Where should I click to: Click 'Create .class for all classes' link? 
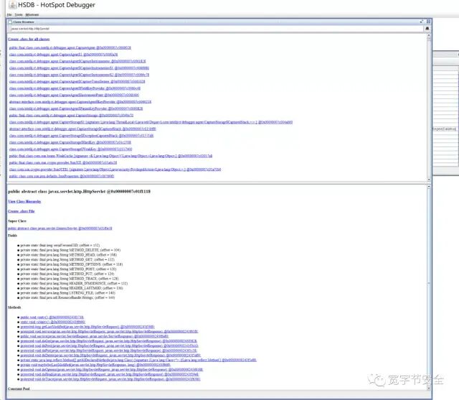pyautogui.click(x=29, y=39)
